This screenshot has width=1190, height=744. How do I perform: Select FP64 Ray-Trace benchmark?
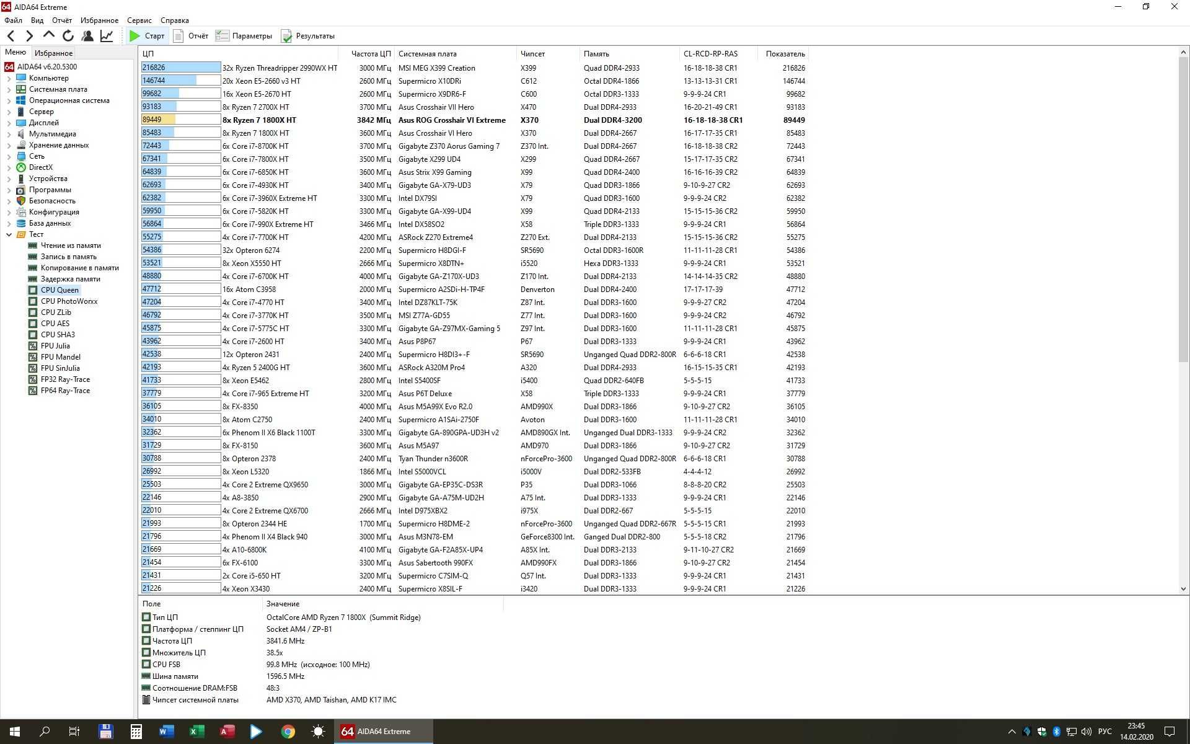(65, 391)
